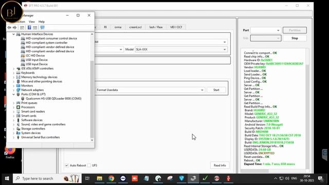Image resolution: width=329 pixels, height=185 pixels.
Task: Expand the Processors node
Action: coord(14,107)
